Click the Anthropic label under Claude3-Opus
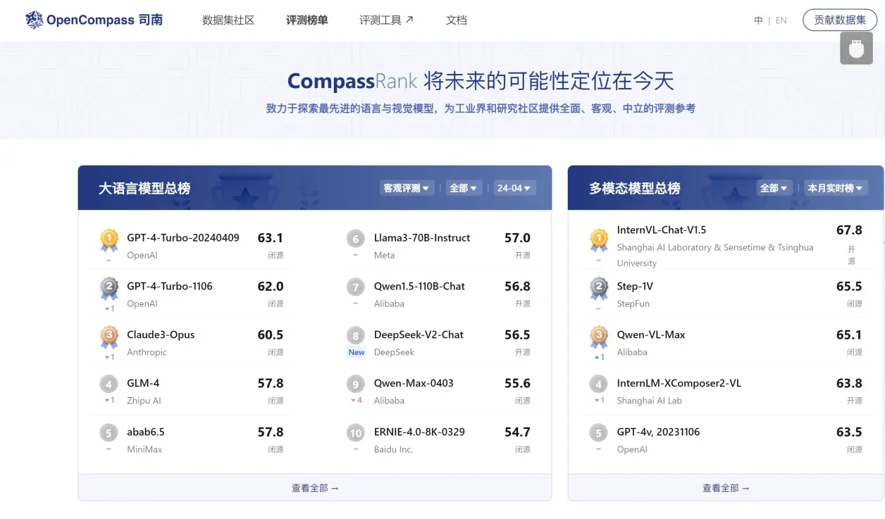 tap(147, 352)
